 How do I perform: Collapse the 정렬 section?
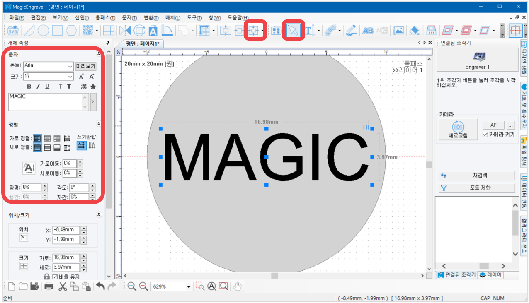coord(99,124)
